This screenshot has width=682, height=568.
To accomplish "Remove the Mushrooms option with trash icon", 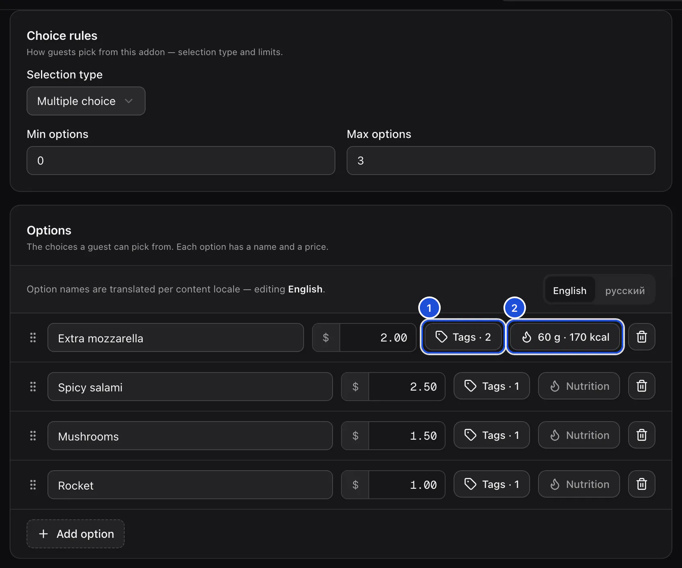I will pos(642,435).
